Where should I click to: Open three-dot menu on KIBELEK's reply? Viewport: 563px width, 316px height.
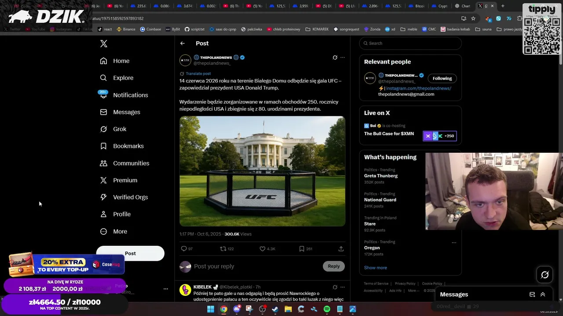pos(343,287)
